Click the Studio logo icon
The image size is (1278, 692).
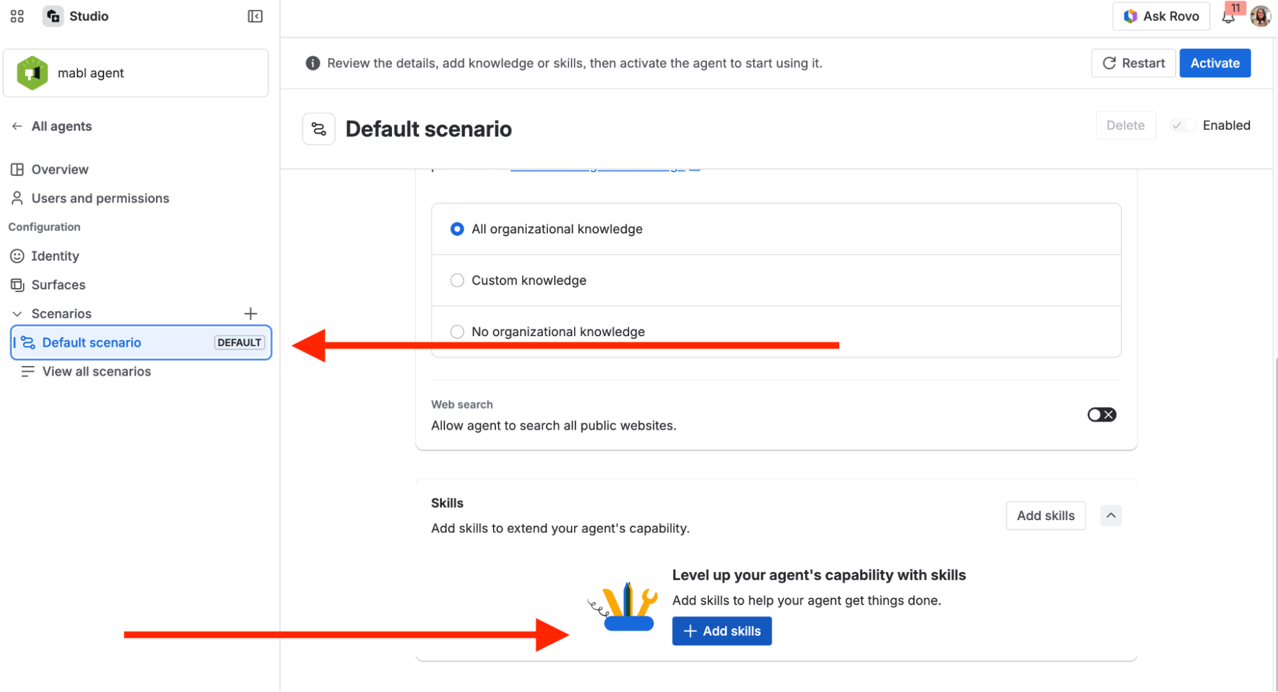[x=54, y=17]
